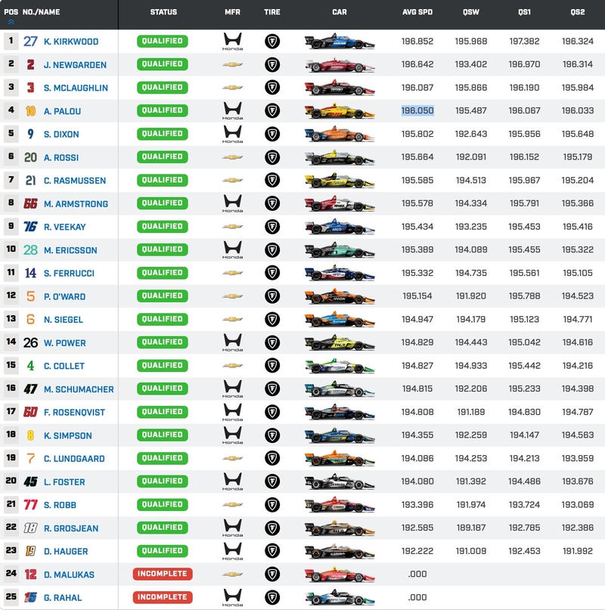Click the NO./NAME column header
605x610 pixels.
pyautogui.click(x=41, y=12)
